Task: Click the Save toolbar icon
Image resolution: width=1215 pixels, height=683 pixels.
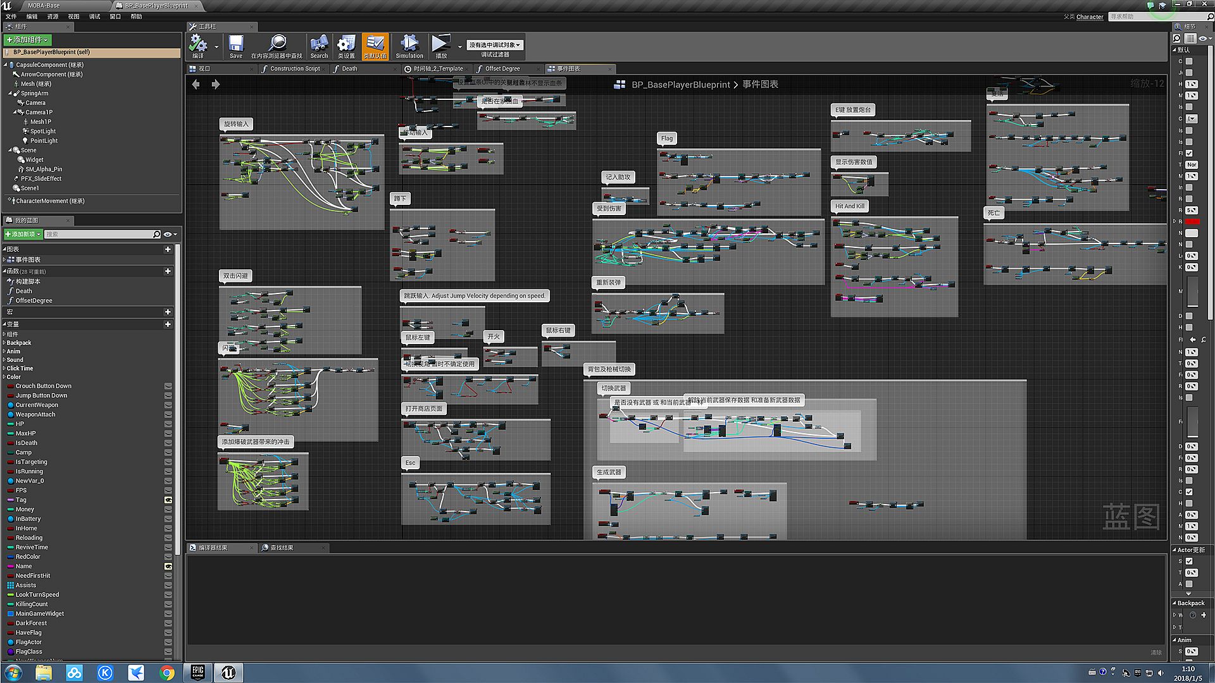Action: coord(236,45)
